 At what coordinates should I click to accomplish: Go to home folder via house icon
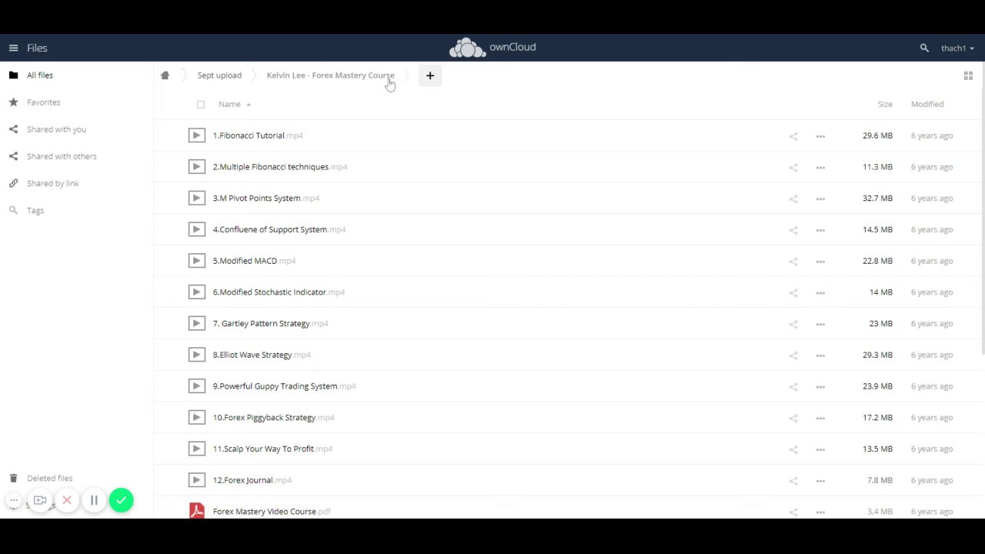coord(165,75)
